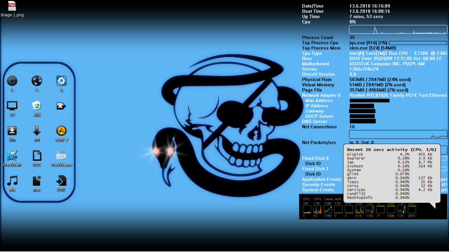
Task: Open the DWL folder shortcut
Action: pos(61,180)
